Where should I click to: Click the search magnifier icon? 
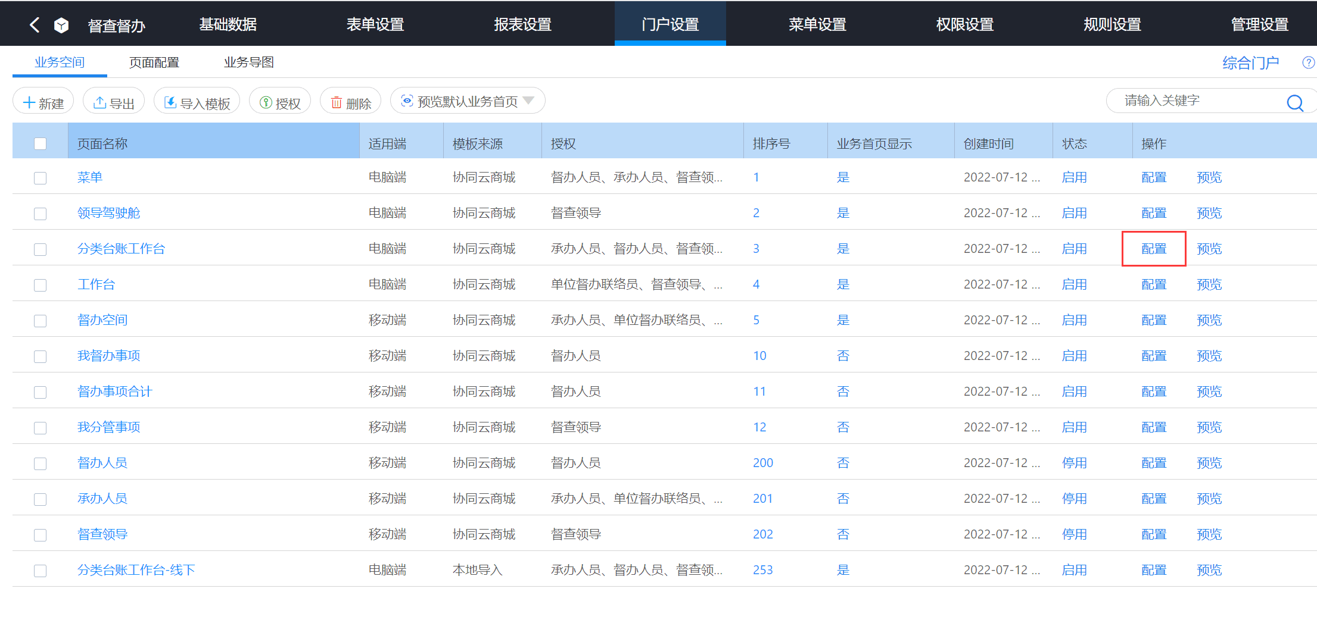[x=1295, y=102]
